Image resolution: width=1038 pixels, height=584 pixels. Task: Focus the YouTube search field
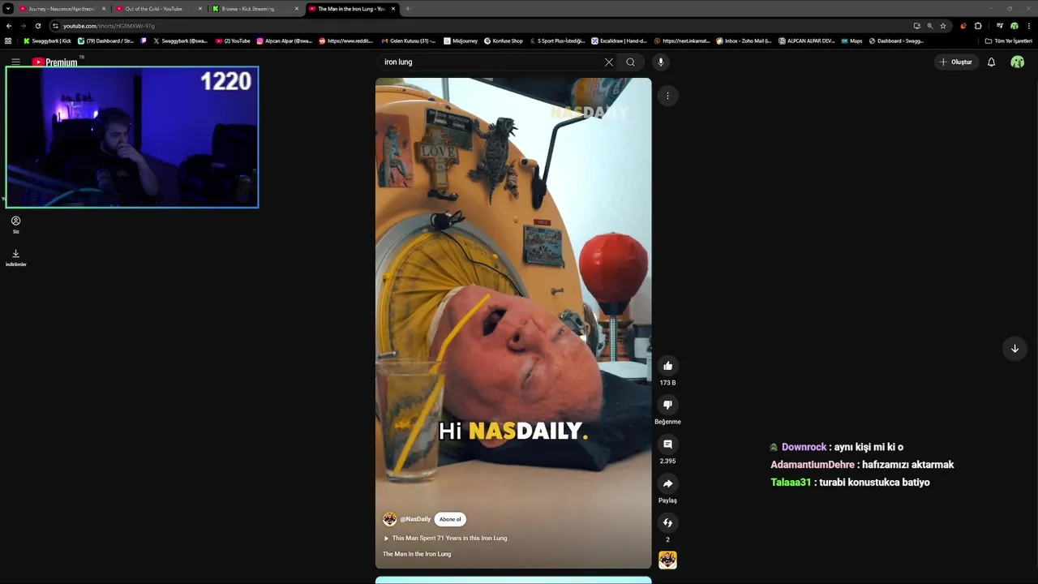click(x=491, y=62)
